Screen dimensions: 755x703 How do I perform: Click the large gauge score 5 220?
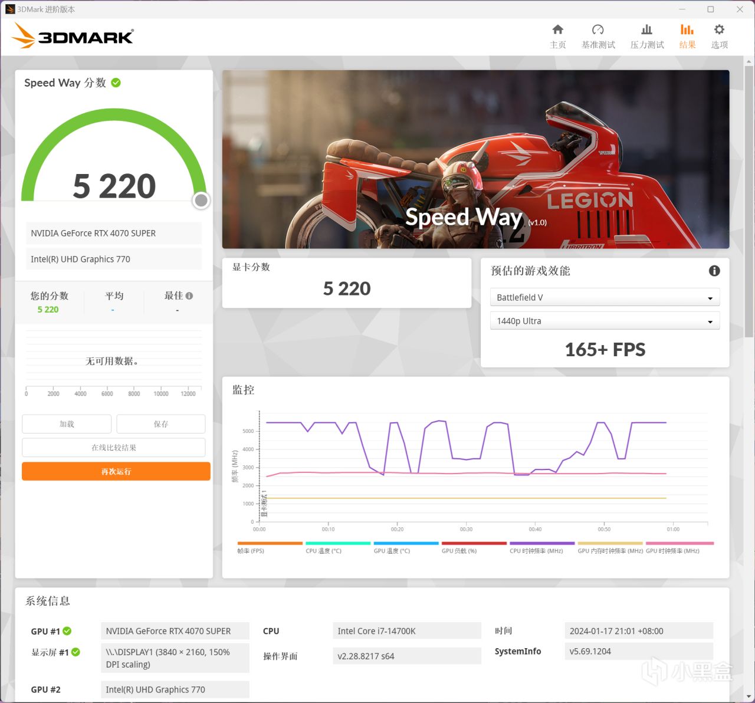(114, 186)
